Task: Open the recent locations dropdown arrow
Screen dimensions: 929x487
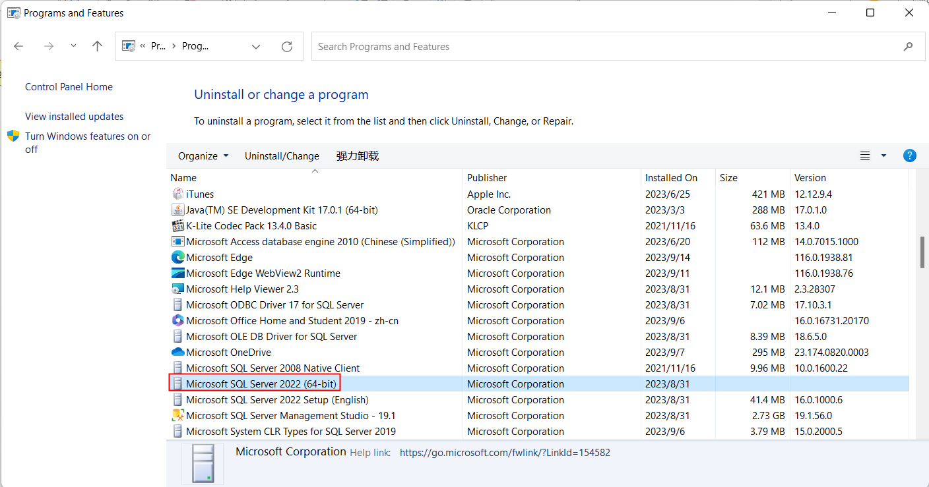Action: pos(73,47)
